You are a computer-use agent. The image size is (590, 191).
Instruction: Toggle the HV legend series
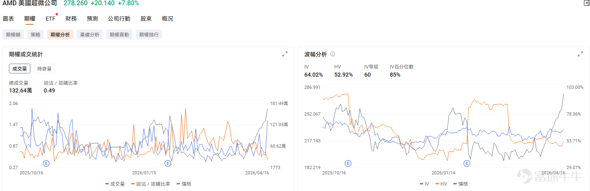click(x=440, y=184)
